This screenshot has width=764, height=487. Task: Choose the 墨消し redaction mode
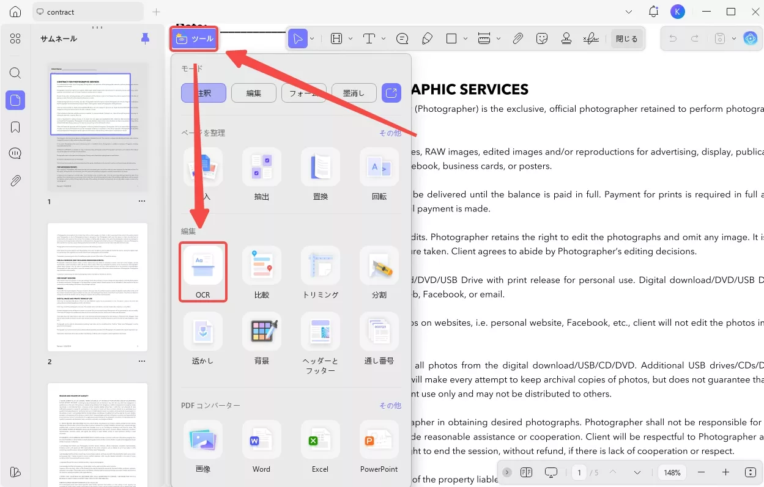click(354, 93)
